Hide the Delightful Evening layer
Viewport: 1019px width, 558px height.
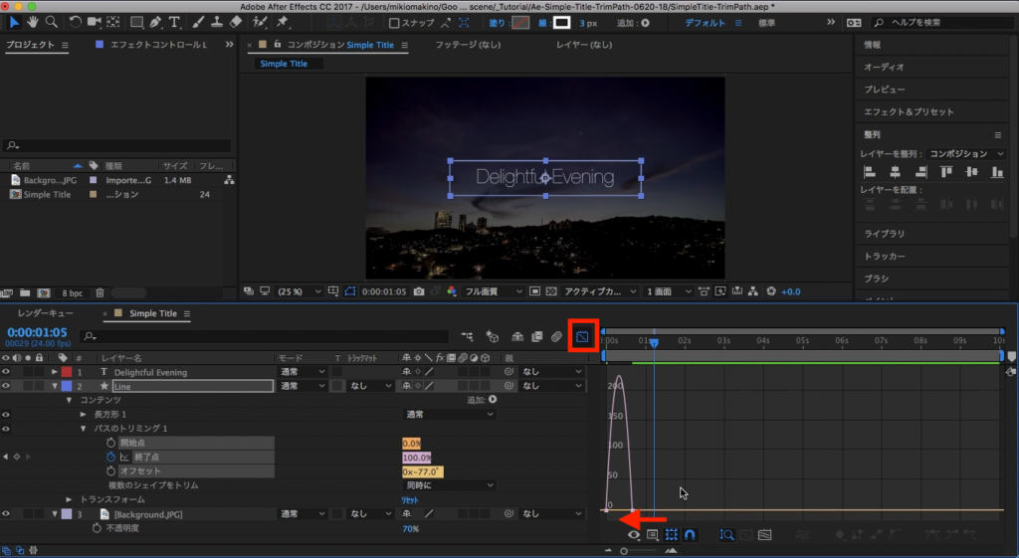[x=6, y=372]
